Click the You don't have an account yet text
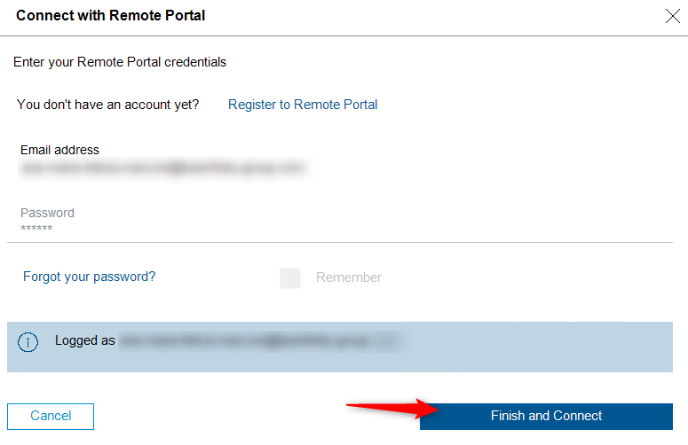 [107, 105]
